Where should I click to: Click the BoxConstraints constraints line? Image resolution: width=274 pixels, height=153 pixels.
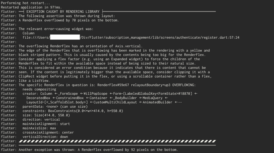(x=73, y=111)
